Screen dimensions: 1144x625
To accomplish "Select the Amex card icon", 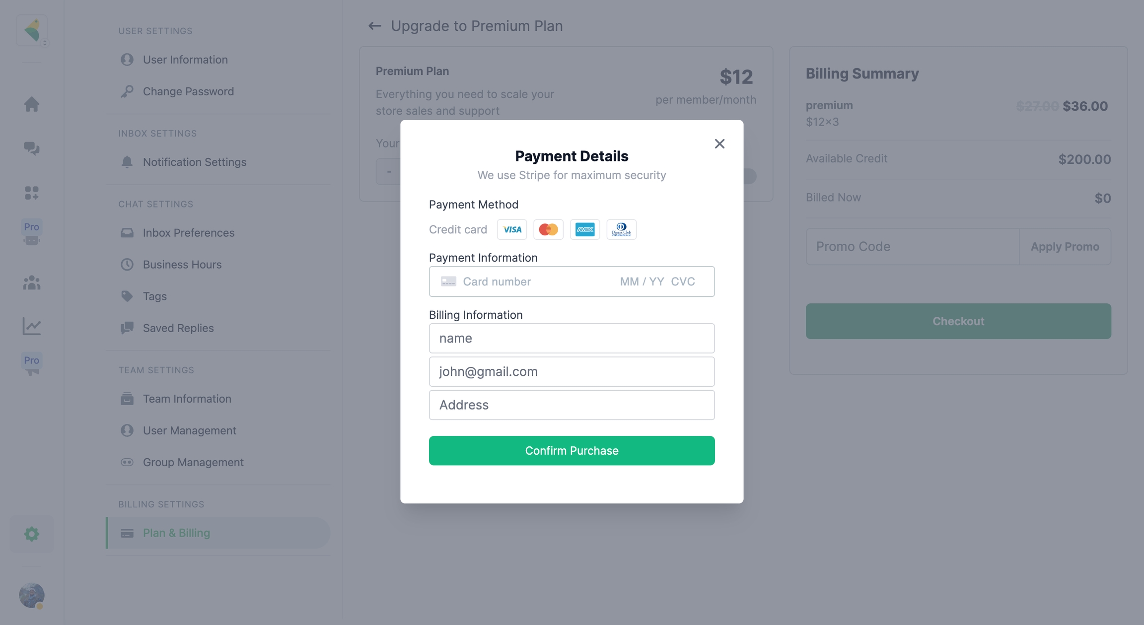I will coord(584,229).
